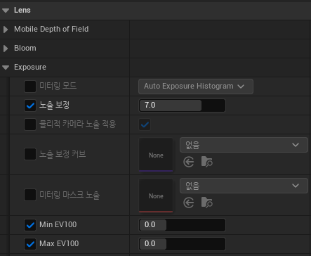311x256 pixels.
Task: Select the 노출 보정 커브 label
Action: (x=62, y=154)
